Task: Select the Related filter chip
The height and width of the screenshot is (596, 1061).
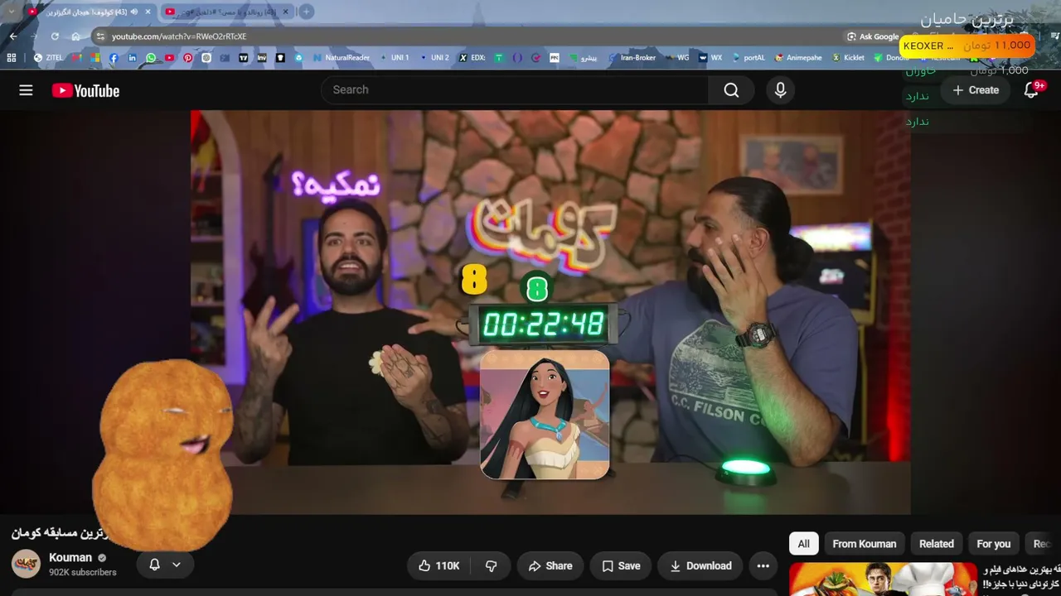Action: pos(937,544)
